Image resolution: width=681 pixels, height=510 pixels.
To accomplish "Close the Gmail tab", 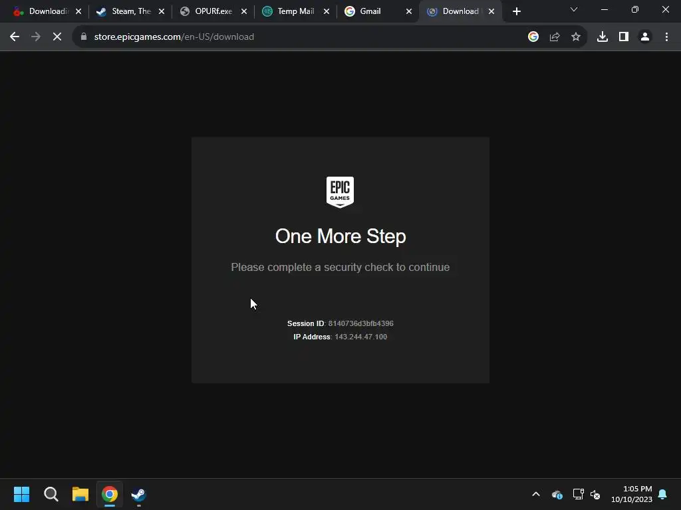I will pos(409,12).
